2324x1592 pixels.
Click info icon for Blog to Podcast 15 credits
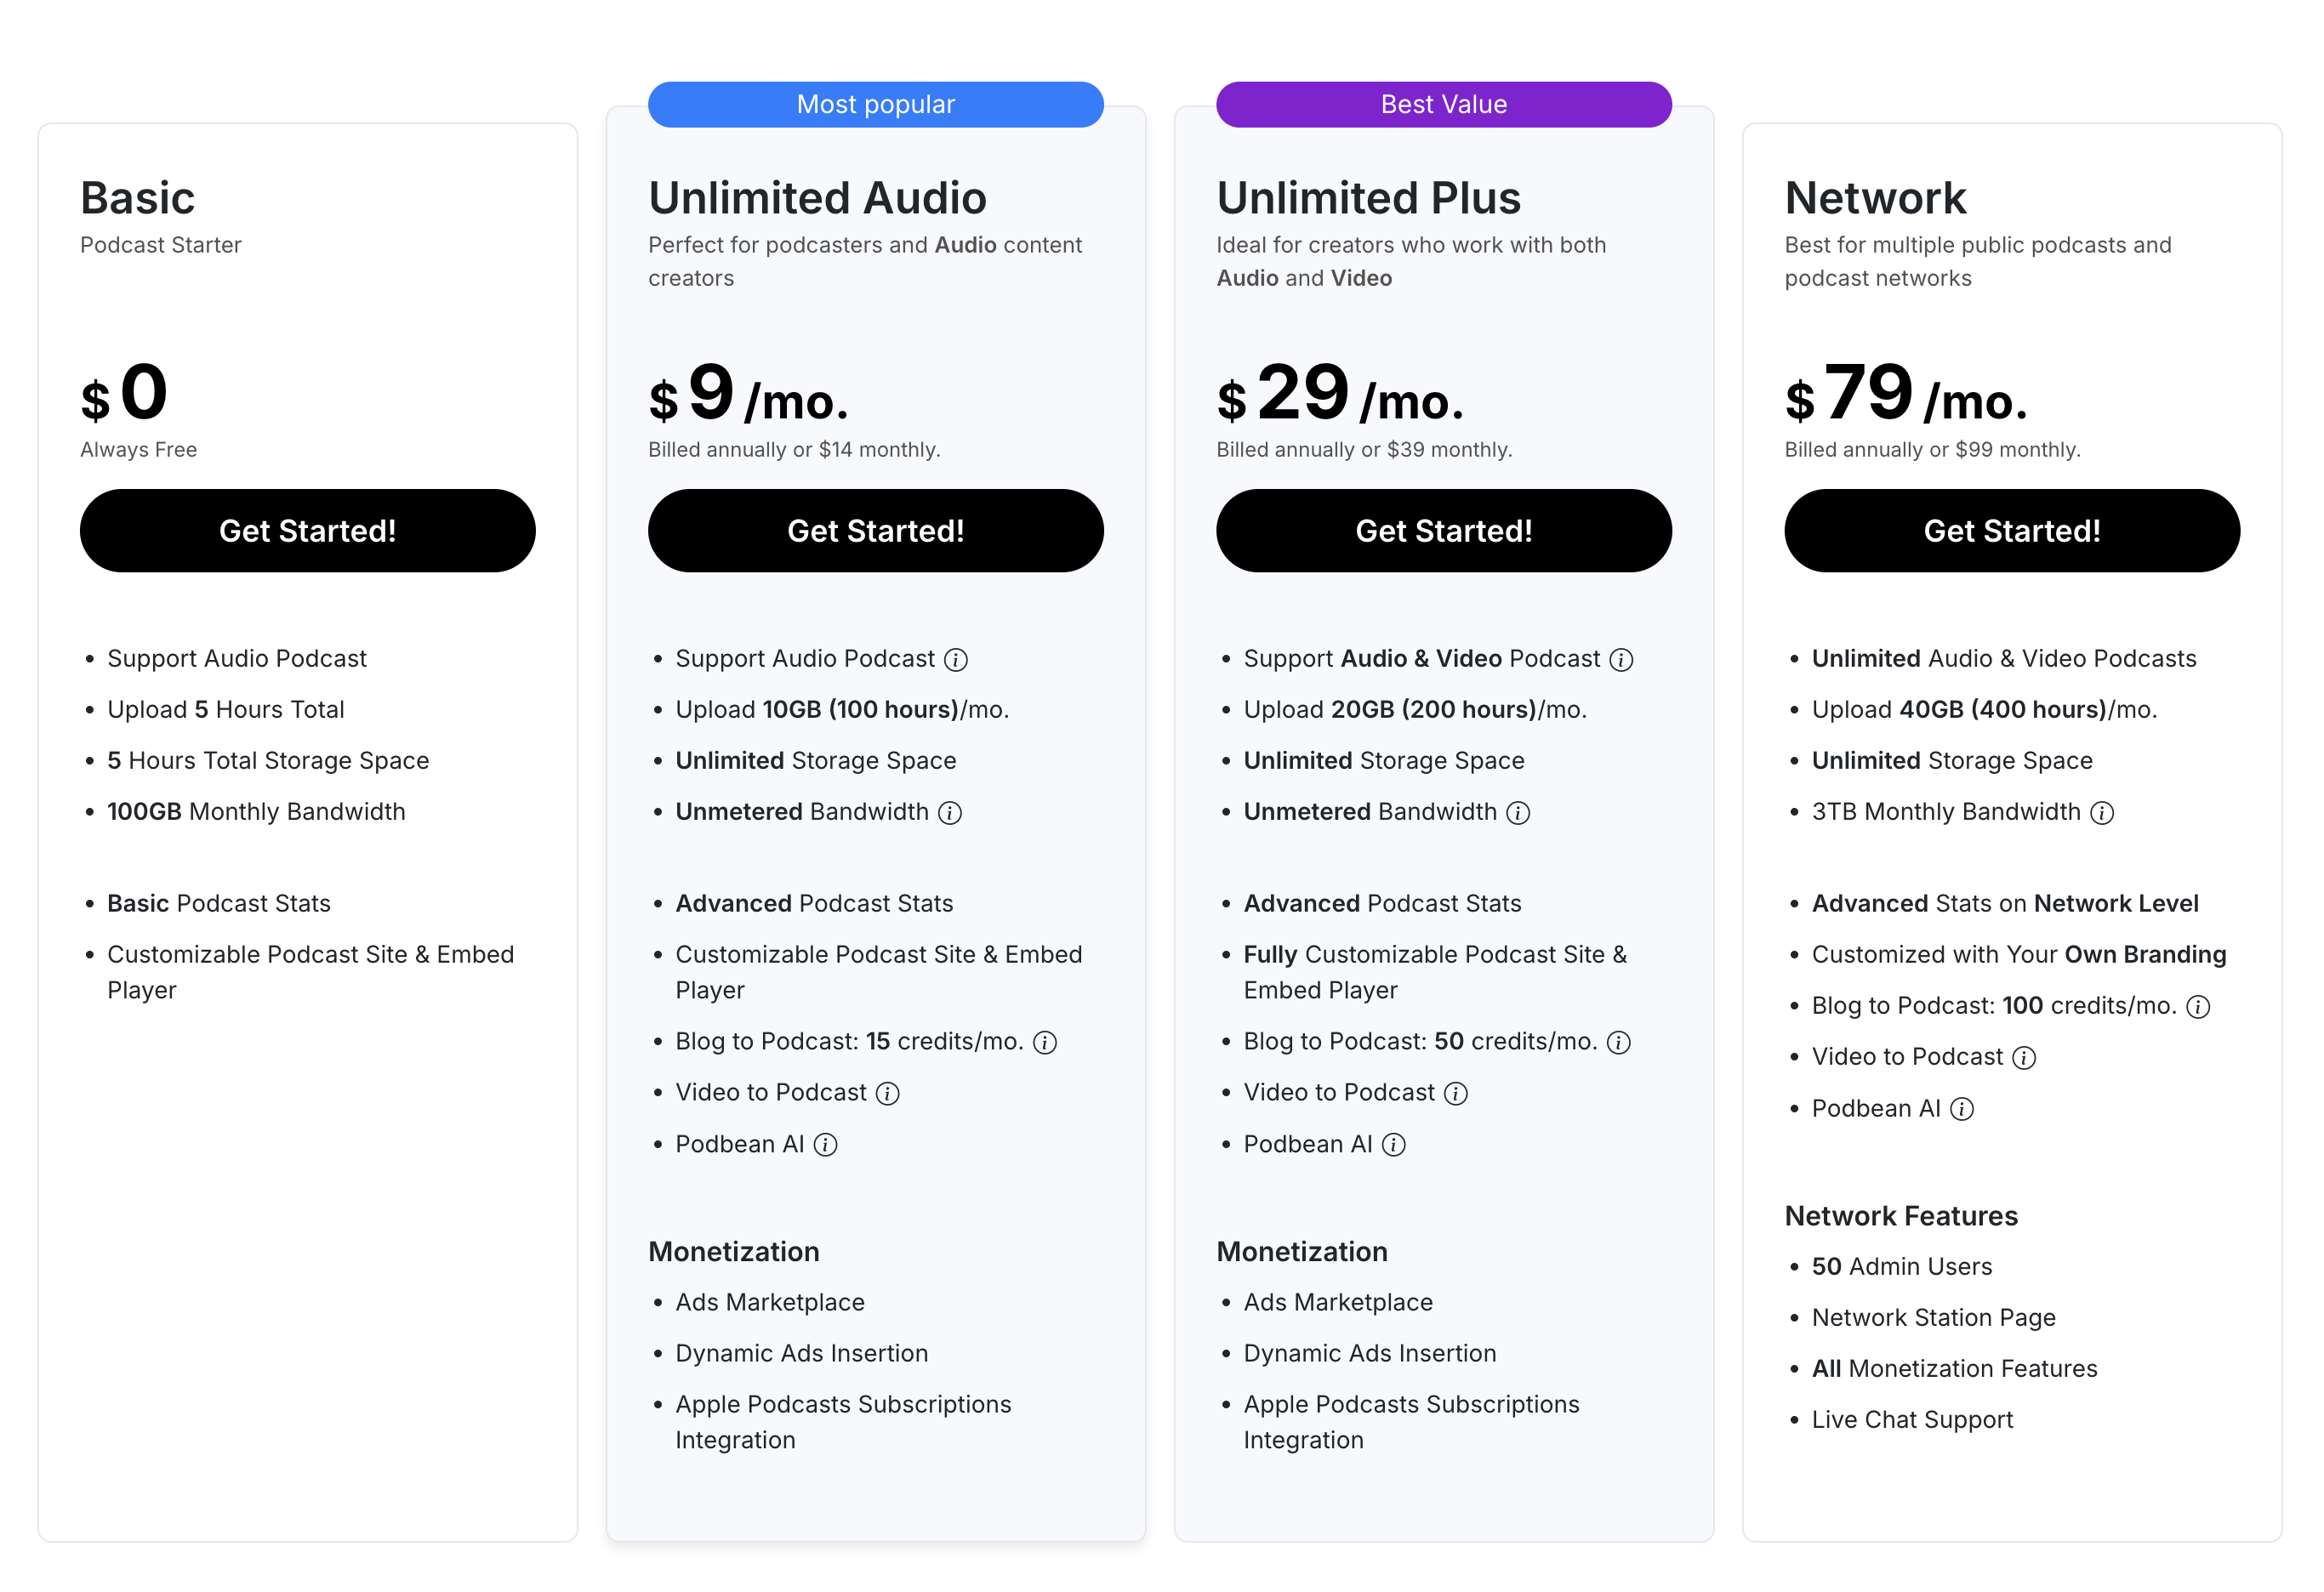click(1045, 1043)
